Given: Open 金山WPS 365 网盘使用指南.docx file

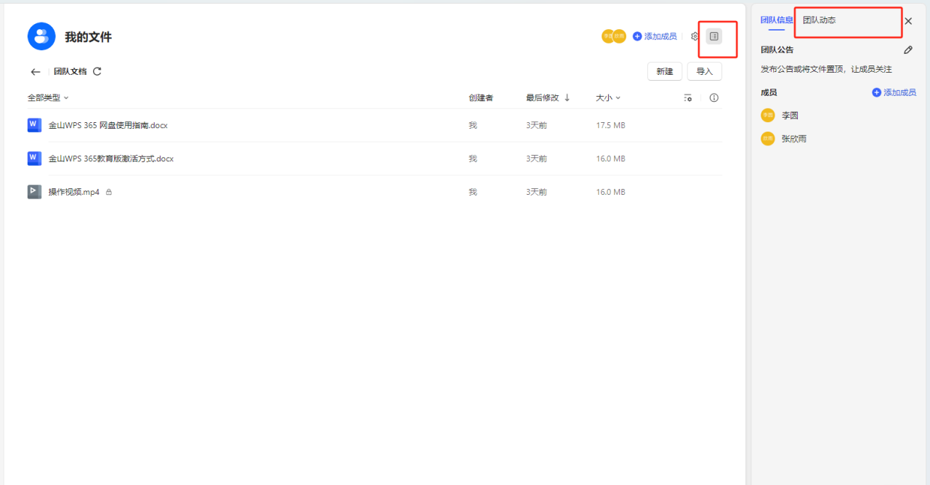Looking at the screenshot, I should click(x=108, y=125).
